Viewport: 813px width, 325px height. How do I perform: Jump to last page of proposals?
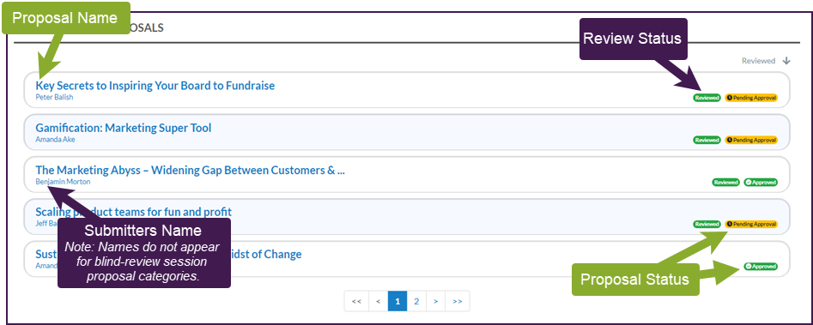coord(458,301)
